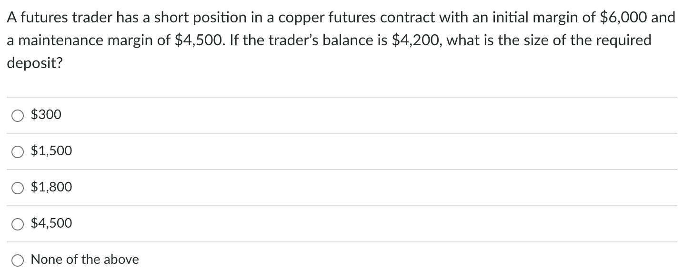Image resolution: width=683 pixels, height=280 pixels.
Task: Click the $300 answer label
Action: coord(46,115)
